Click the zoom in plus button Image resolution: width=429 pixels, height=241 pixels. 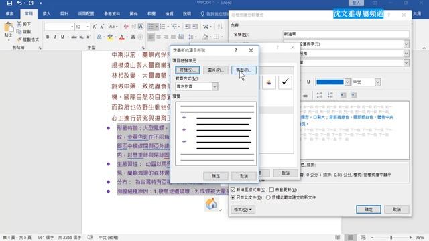click(x=410, y=238)
